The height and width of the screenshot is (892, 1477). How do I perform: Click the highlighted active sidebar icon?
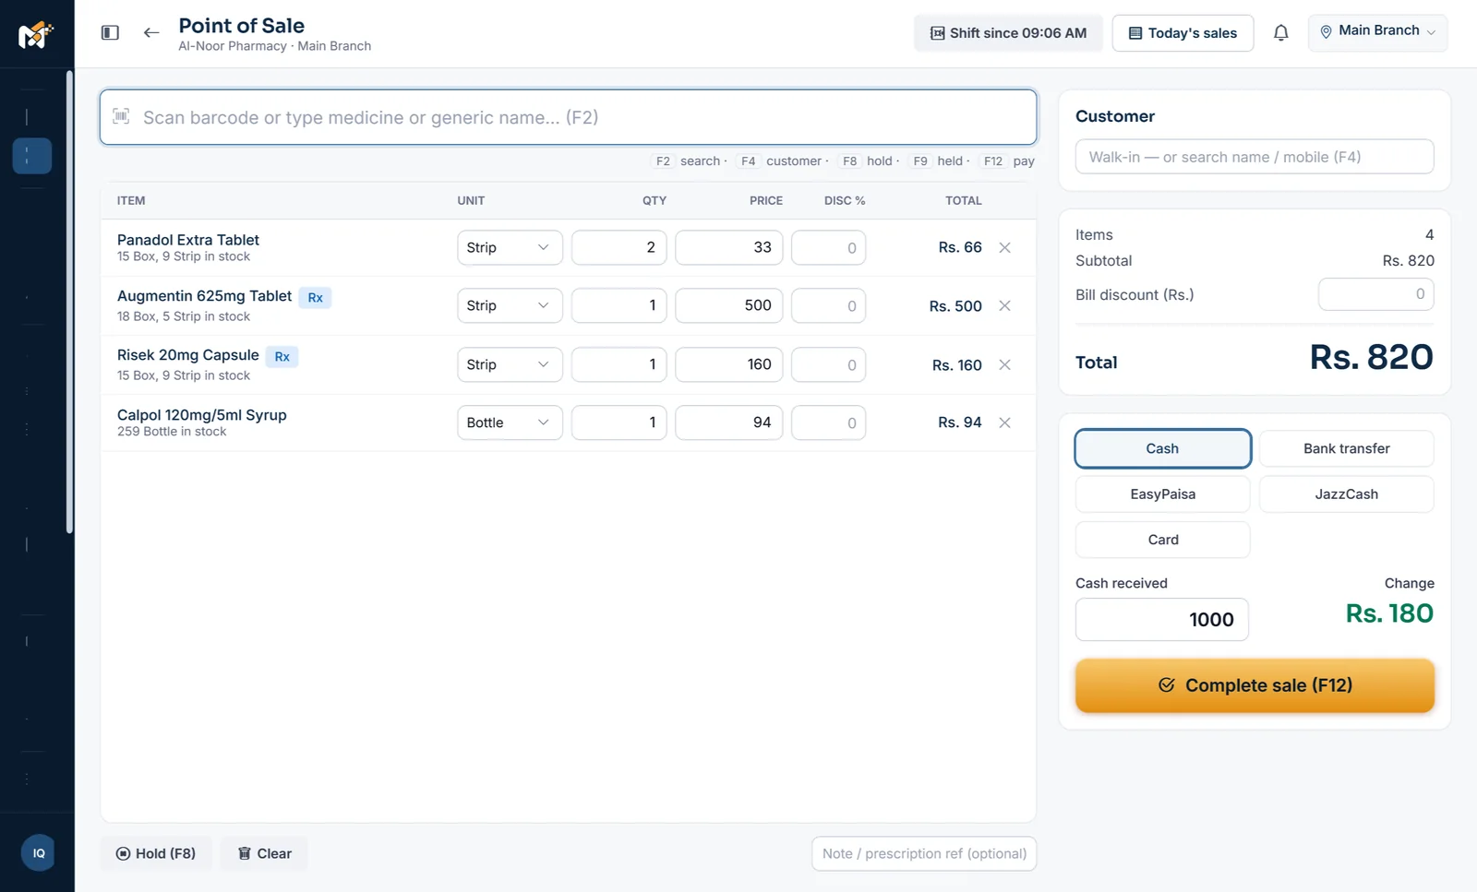[x=31, y=156]
